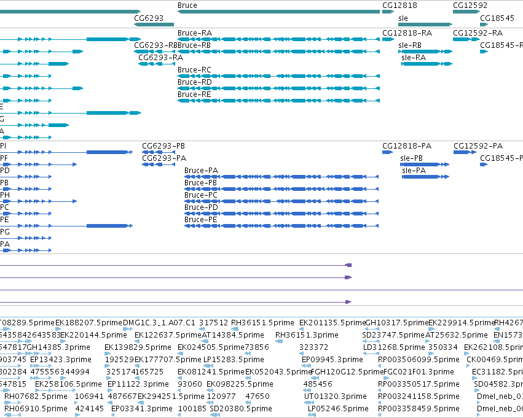523x418 pixels.
Task: Select the EK081241.5prime EST label
Action: coord(211,372)
